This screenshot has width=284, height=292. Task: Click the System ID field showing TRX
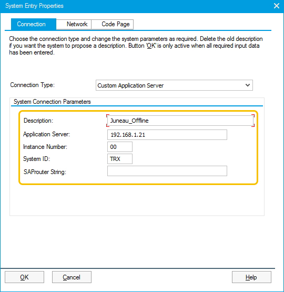[x=120, y=159]
